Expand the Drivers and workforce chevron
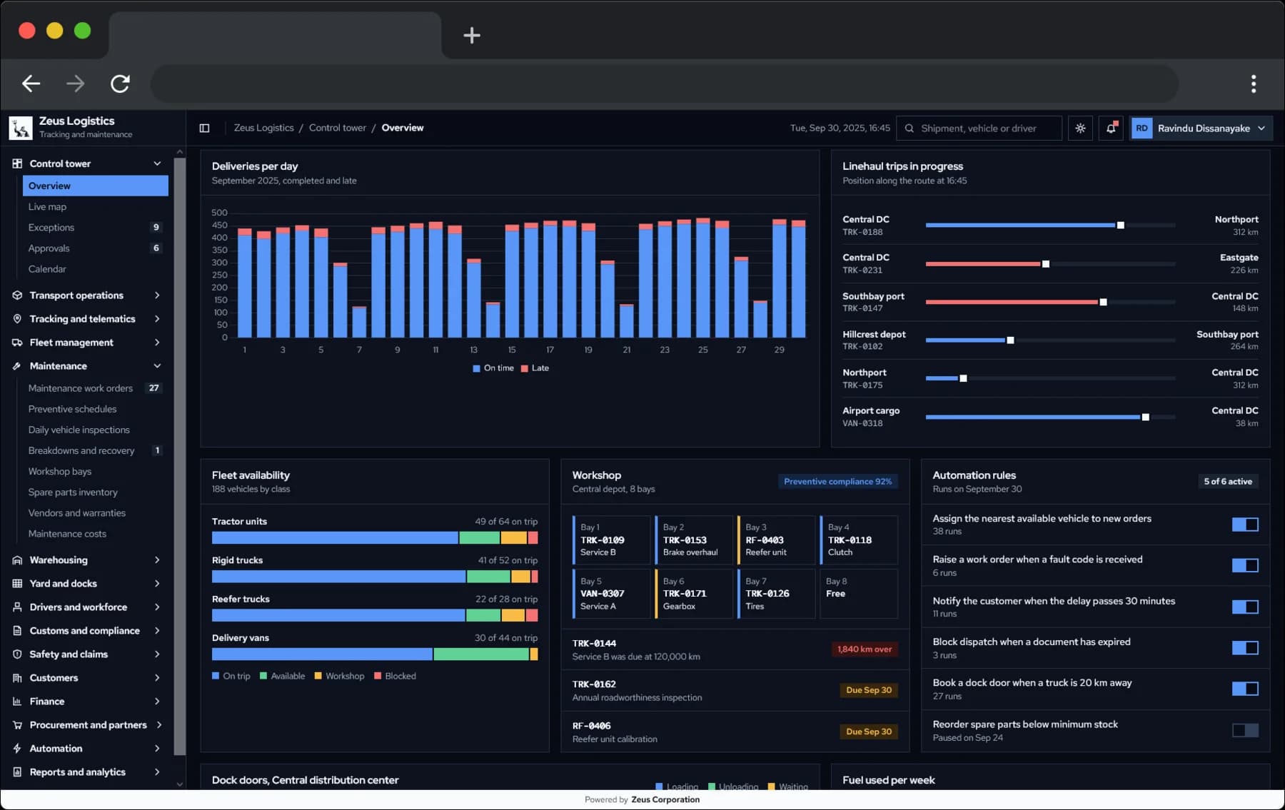 157,607
